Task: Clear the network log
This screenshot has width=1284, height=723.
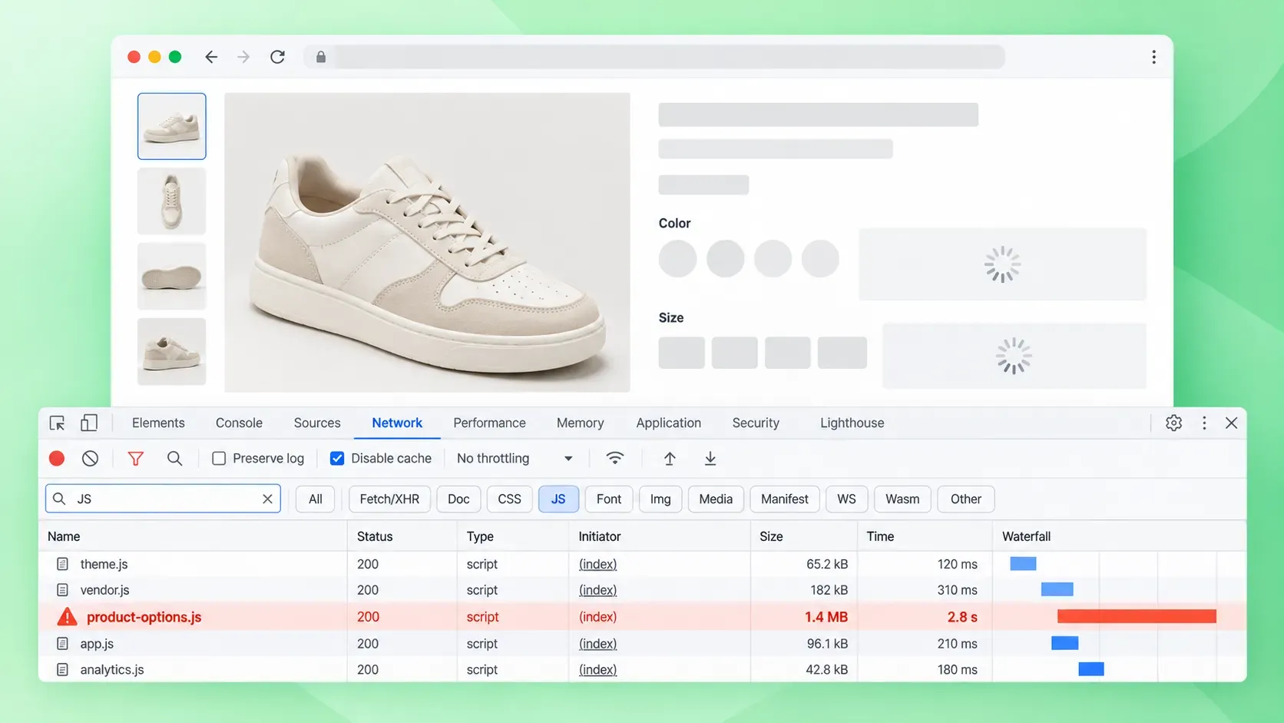Action: 90,459
